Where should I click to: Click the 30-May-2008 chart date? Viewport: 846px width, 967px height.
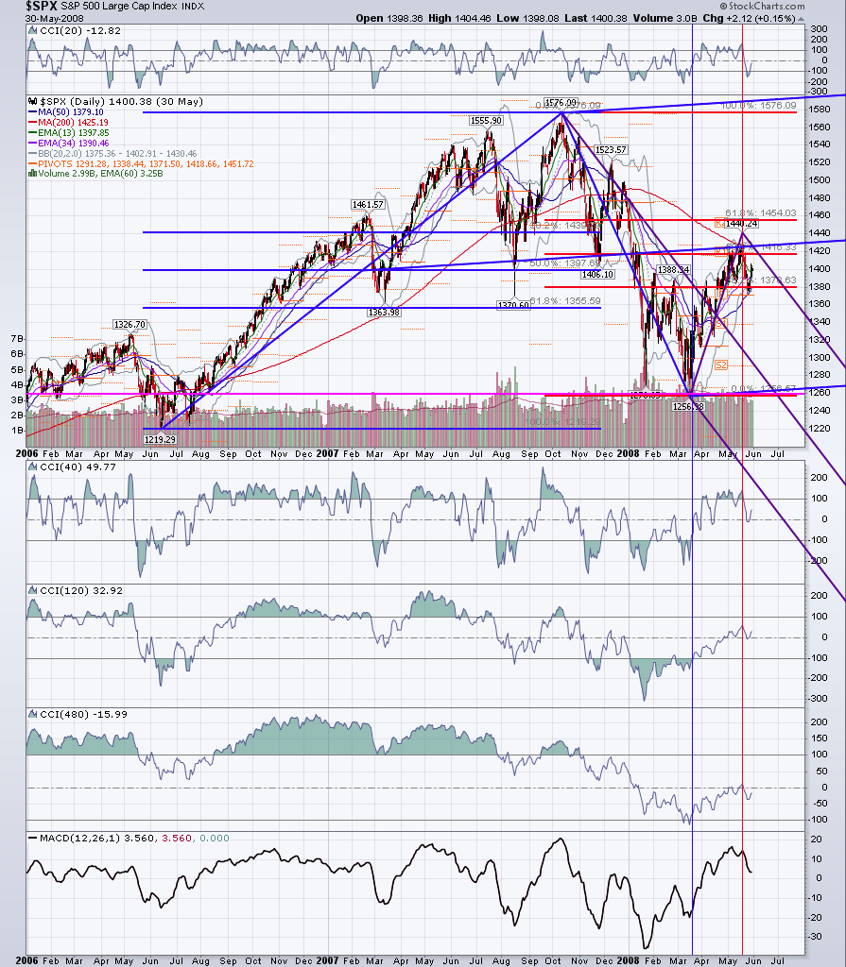click(x=54, y=19)
